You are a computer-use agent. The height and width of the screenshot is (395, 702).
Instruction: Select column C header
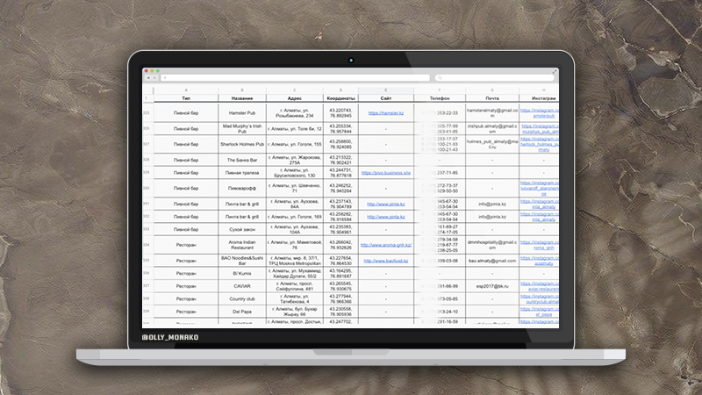(295, 90)
